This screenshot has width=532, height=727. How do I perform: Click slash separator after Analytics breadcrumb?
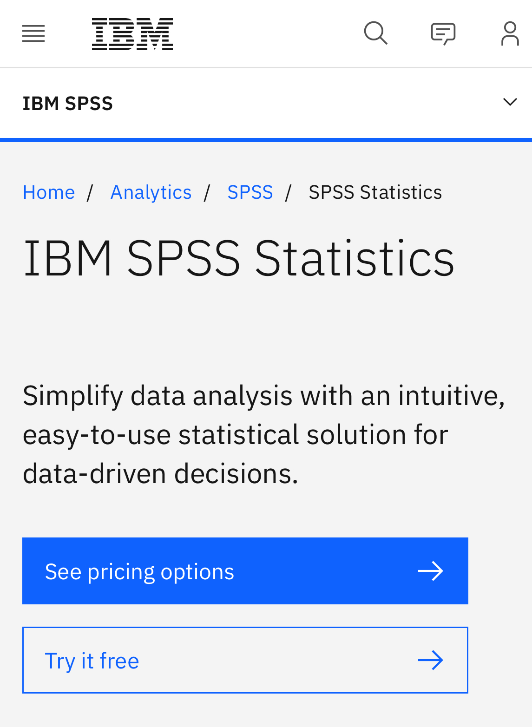(207, 192)
